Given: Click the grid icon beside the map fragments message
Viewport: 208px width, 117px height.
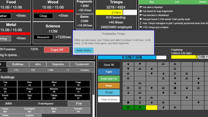Looking at the screenshot, I should 141,11.
